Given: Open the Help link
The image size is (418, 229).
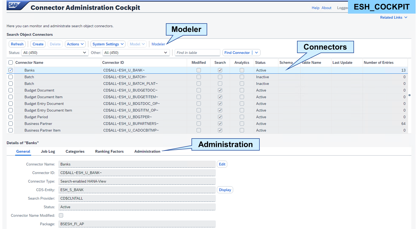Looking at the screenshot, I should pos(316,8).
